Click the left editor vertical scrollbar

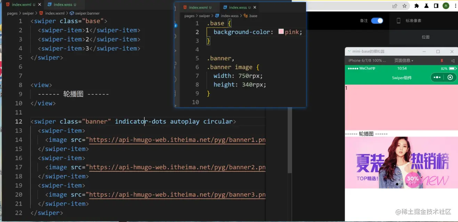(290, 140)
